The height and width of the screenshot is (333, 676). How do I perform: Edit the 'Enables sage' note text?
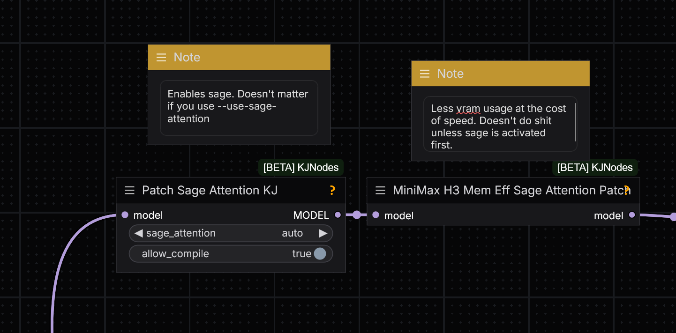point(239,108)
